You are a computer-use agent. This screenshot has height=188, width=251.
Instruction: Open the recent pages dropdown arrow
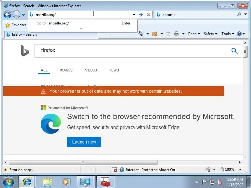23,15
